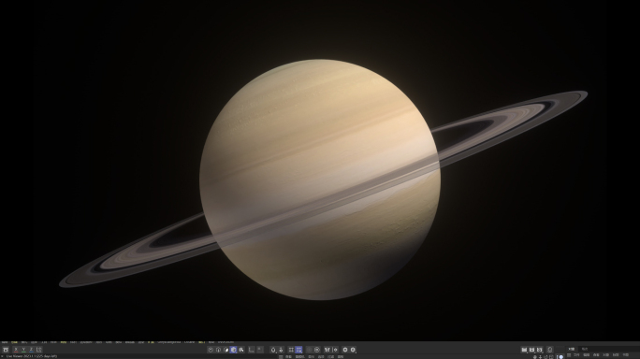Click the last rounded-square icon in the center toolbar

[353, 350]
